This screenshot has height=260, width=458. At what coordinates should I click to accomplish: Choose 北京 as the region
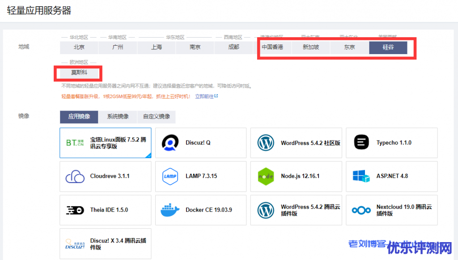(x=79, y=47)
